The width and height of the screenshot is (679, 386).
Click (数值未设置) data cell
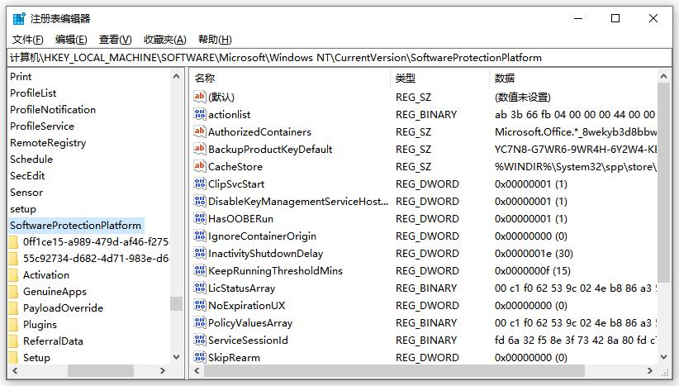tap(523, 97)
